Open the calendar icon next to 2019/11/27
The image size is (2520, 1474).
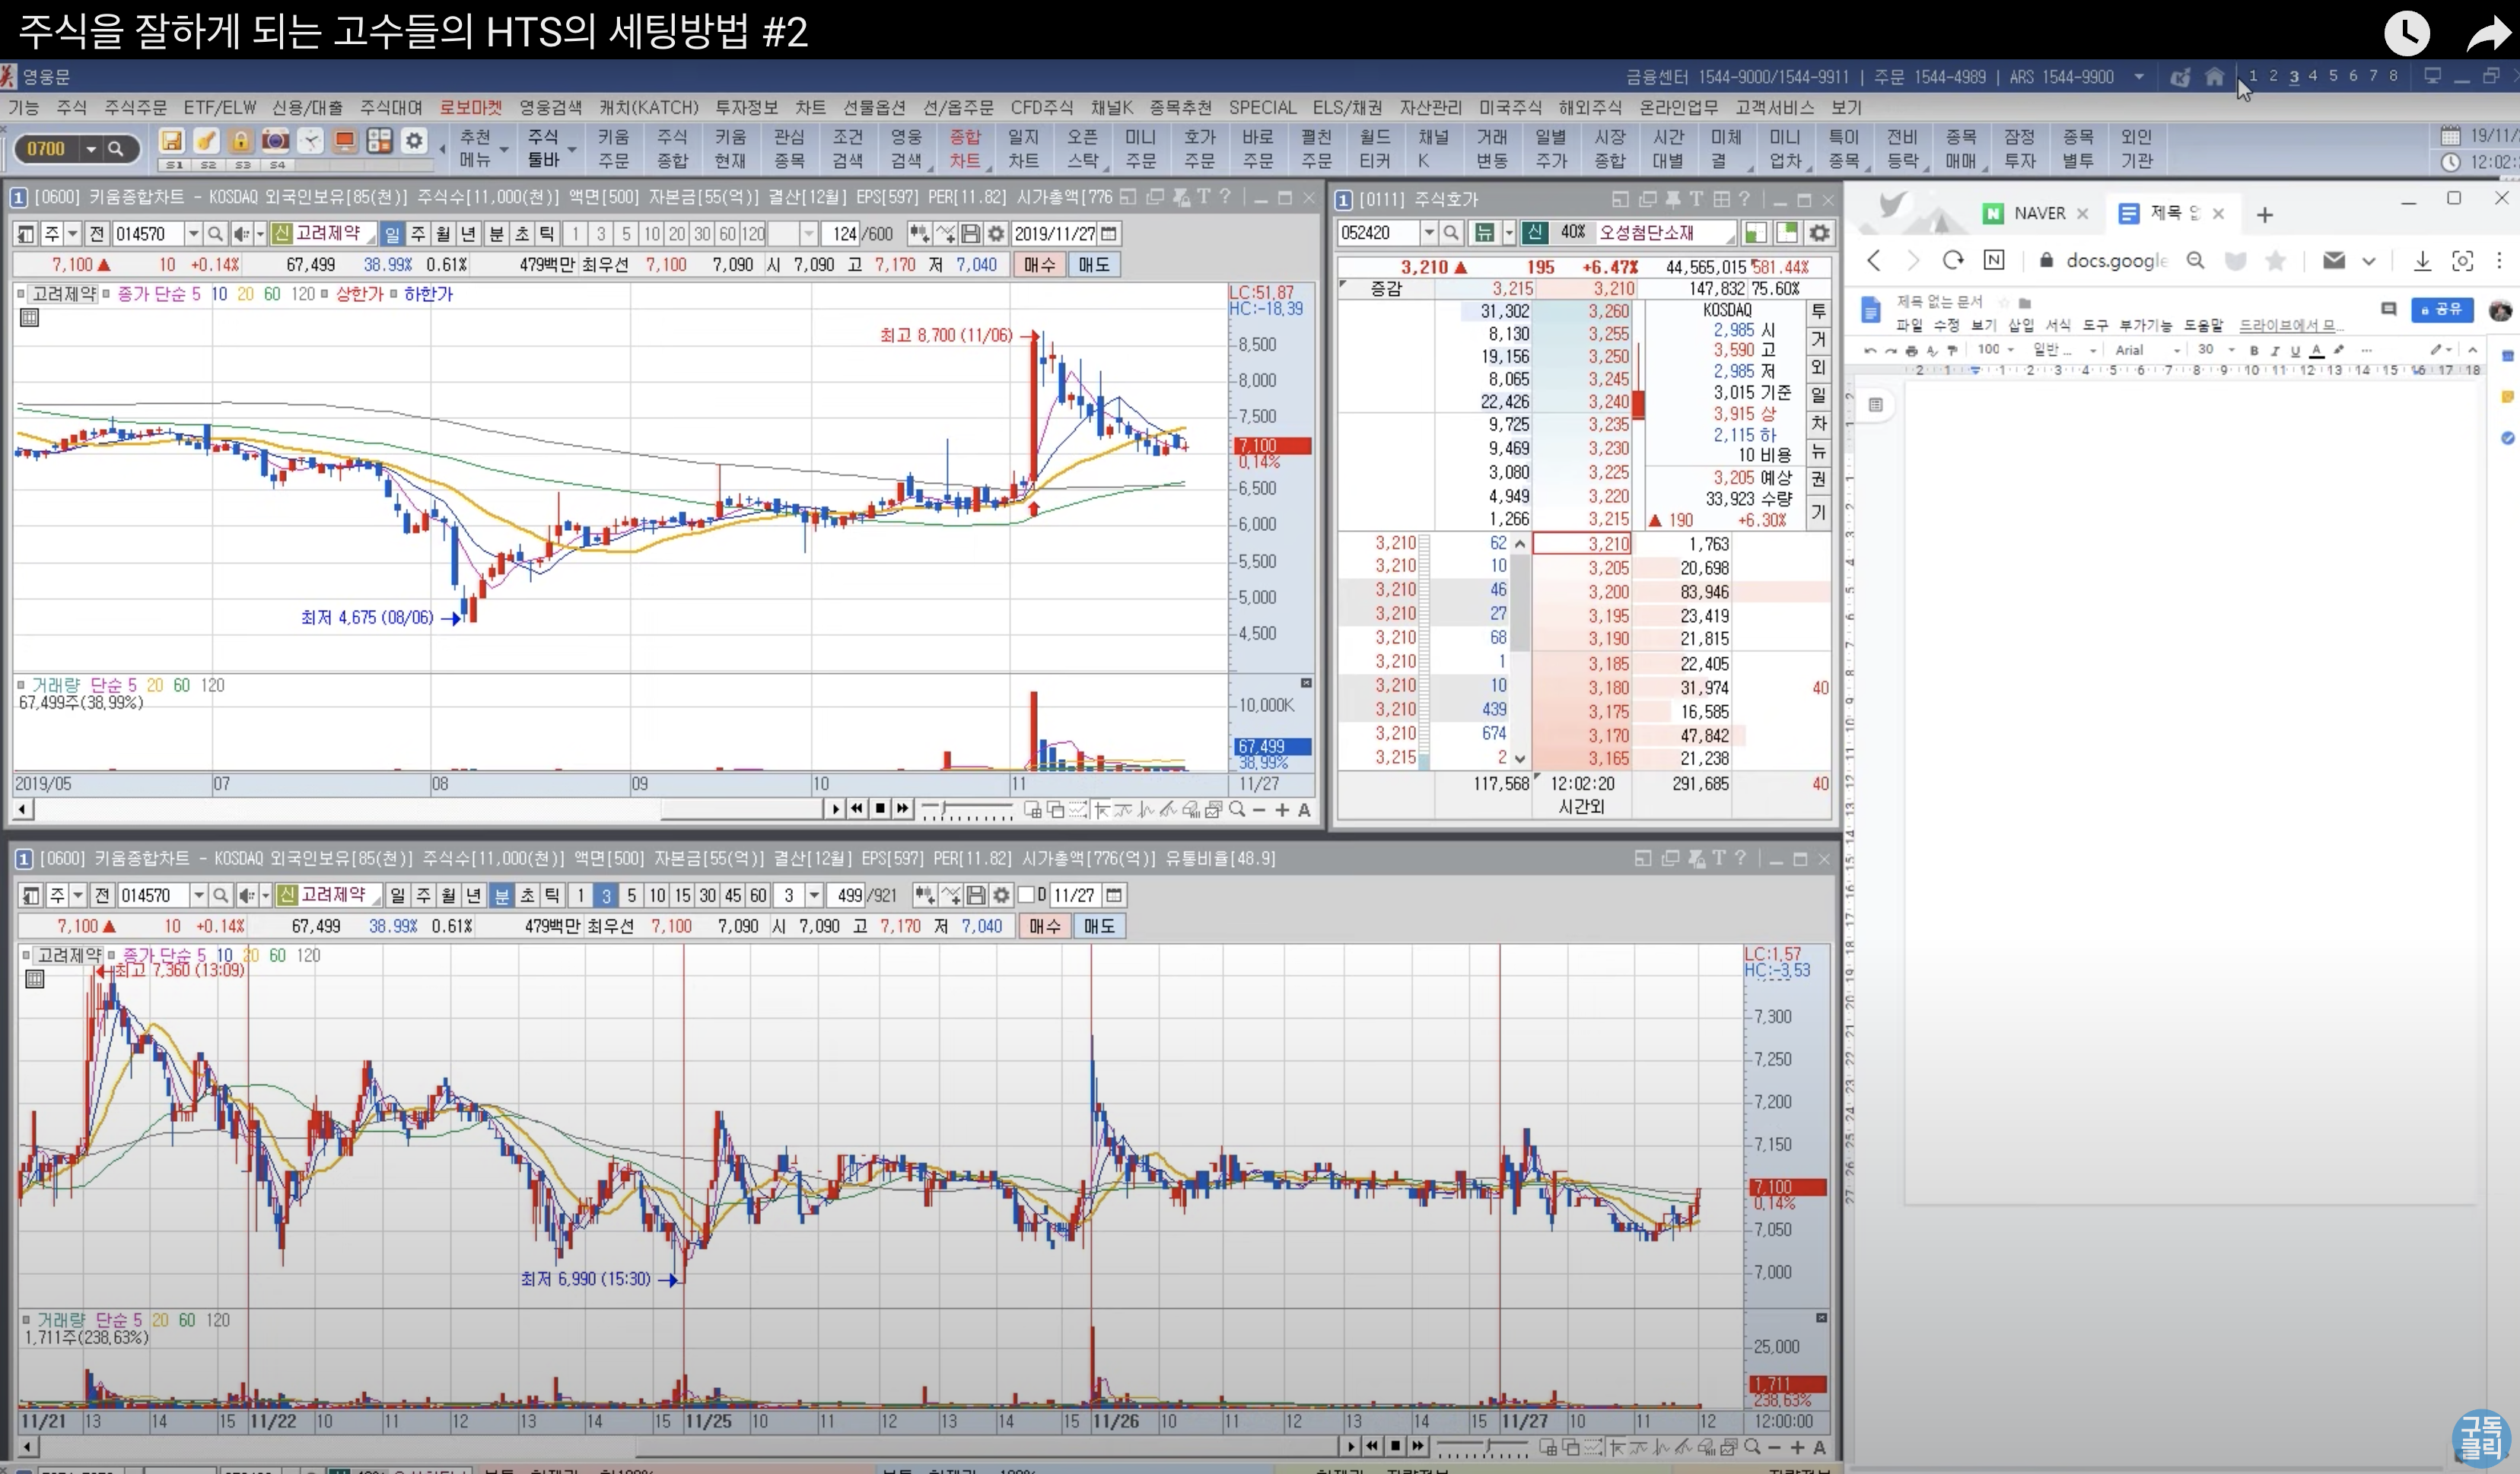(1109, 233)
